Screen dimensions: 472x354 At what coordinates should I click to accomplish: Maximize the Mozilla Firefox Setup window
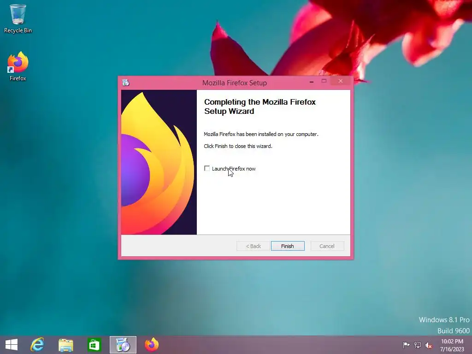pyautogui.click(x=324, y=81)
